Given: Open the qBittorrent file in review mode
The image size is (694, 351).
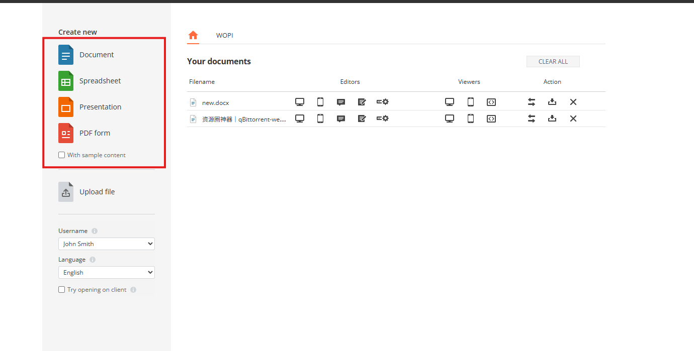Looking at the screenshot, I should coord(362,119).
